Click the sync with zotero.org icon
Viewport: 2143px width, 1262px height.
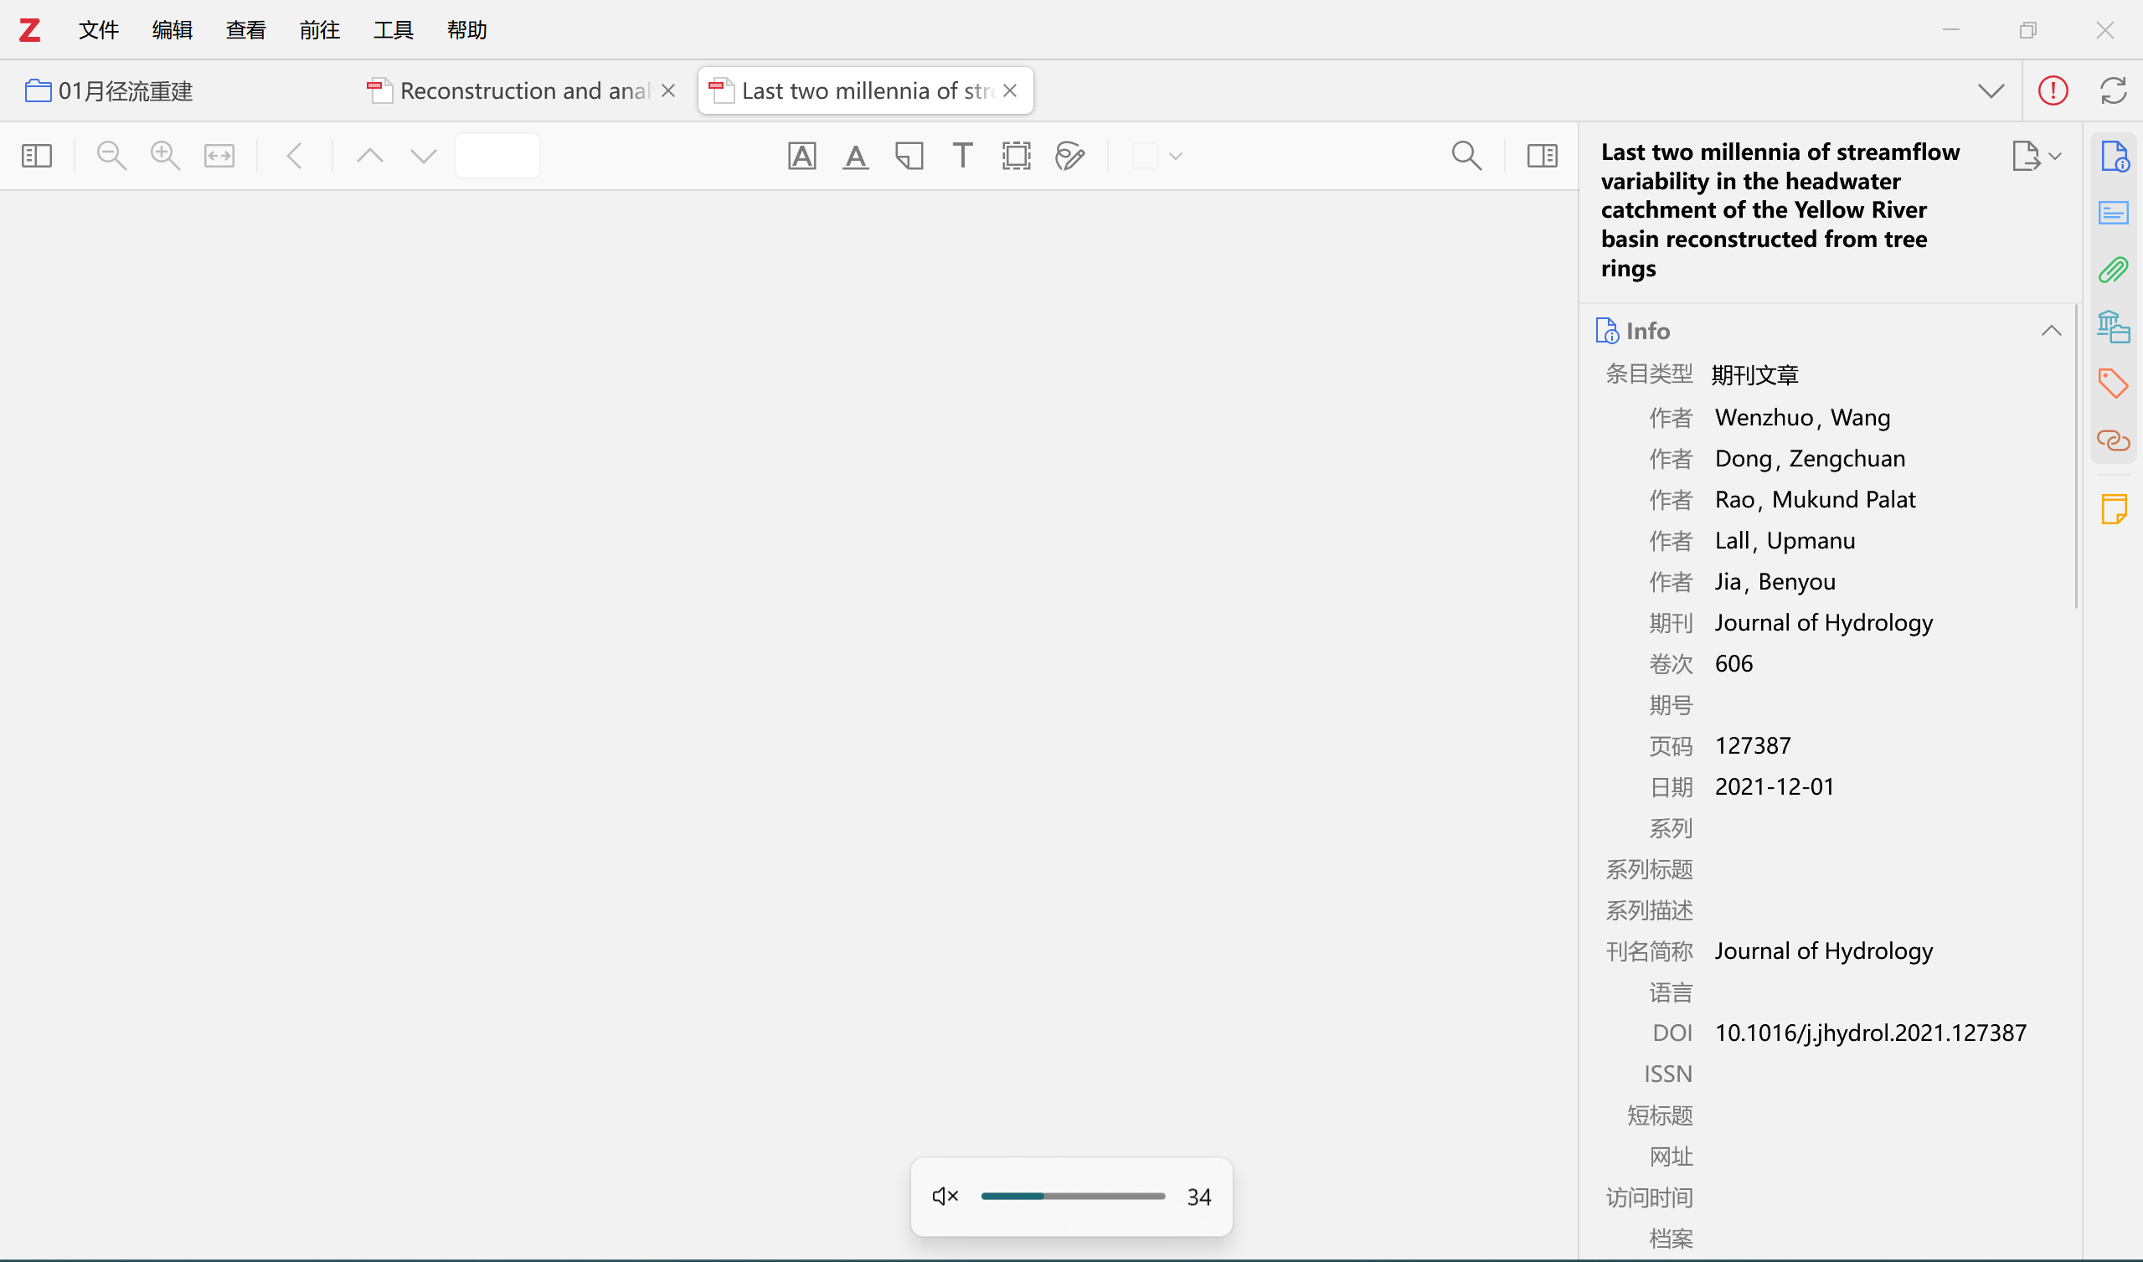click(x=2113, y=90)
